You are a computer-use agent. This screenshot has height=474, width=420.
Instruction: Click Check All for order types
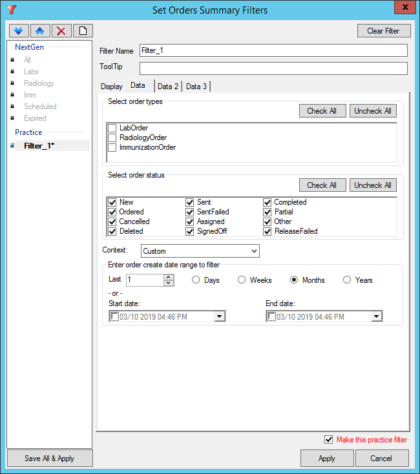pyautogui.click(x=322, y=111)
